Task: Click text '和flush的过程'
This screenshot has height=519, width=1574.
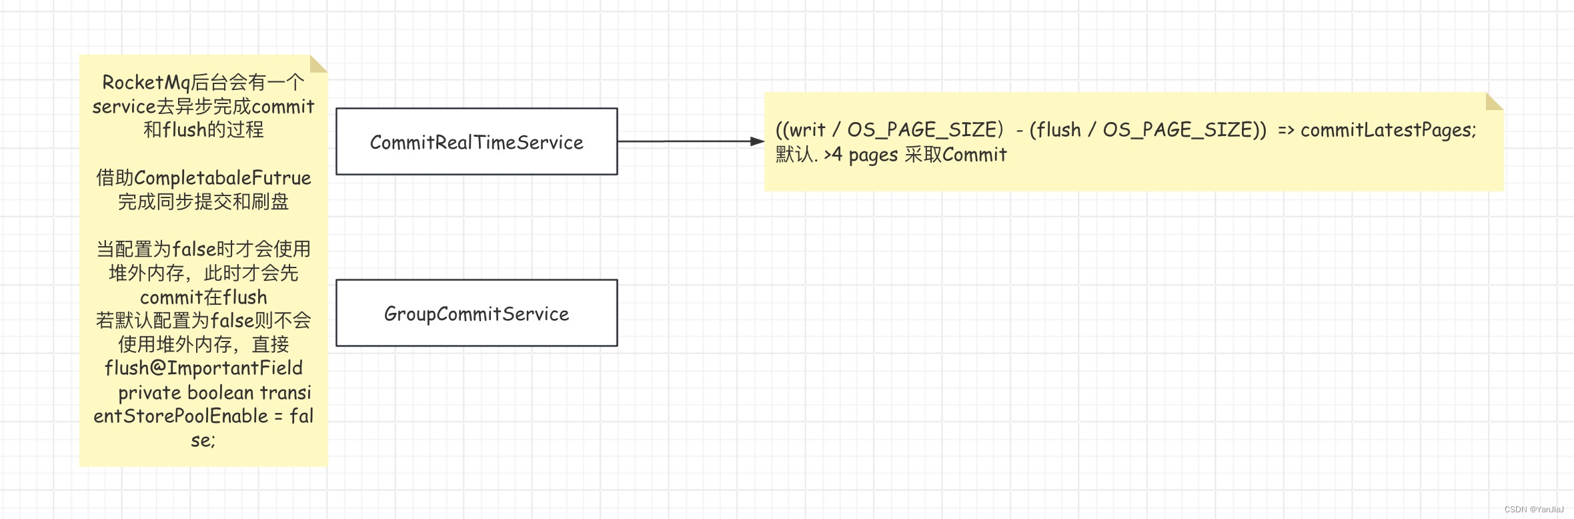Action: point(203,129)
